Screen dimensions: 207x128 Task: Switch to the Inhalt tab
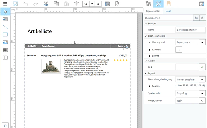(168, 11)
